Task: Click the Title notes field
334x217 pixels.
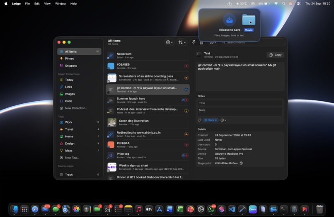Action: [240, 103]
